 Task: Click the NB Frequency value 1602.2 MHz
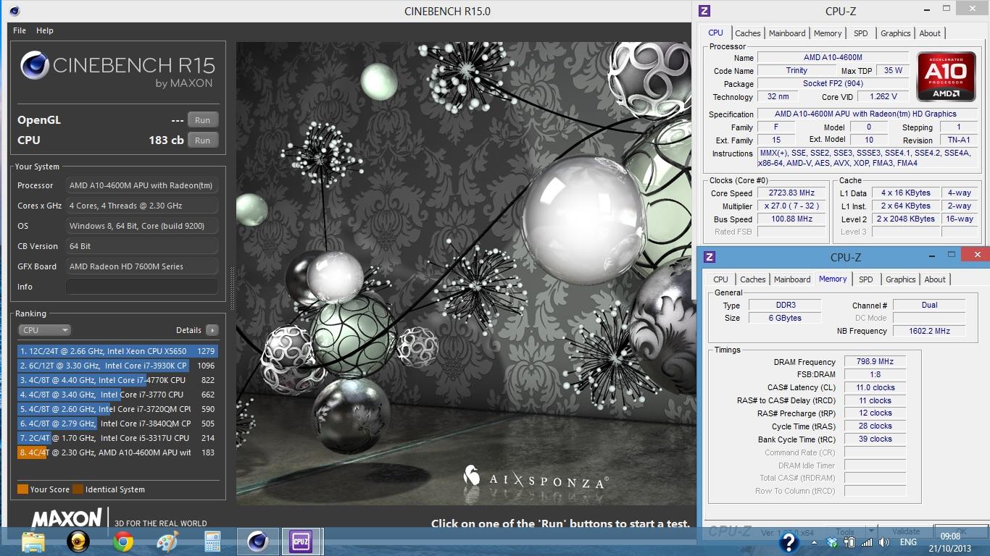pyautogui.click(x=929, y=331)
